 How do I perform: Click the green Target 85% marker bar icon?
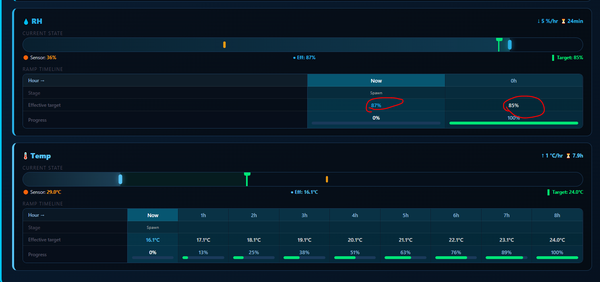point(553,58)
